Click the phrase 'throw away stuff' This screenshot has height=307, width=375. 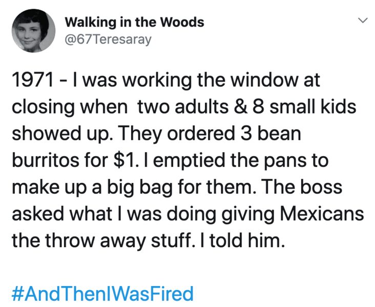pyautogui.click(x=119, y=241)
